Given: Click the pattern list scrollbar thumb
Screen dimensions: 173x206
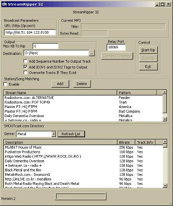Looking at the screenshot, I should pos(165,104).
